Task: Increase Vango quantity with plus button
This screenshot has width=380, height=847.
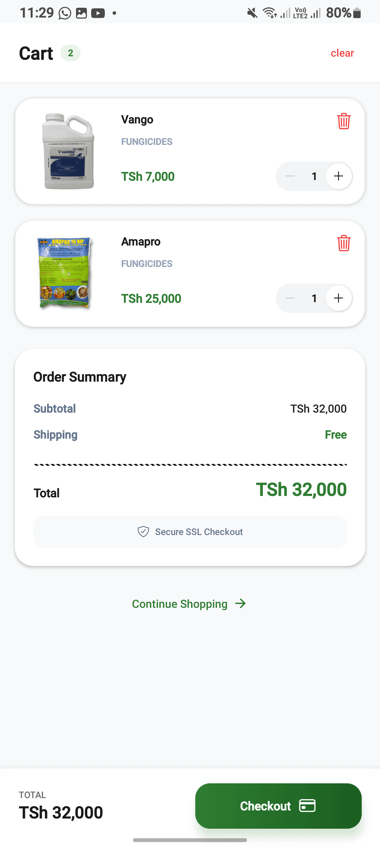Action: point(338,176)
